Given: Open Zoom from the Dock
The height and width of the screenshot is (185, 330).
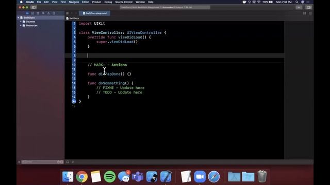Looking at the screenshot, I should [x=200, y=176].
